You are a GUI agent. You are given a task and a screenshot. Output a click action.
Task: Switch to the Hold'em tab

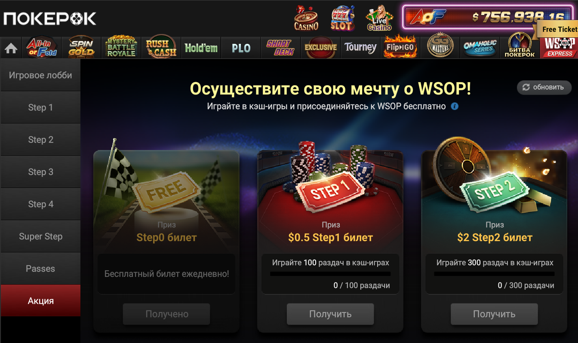pos(201,47)
